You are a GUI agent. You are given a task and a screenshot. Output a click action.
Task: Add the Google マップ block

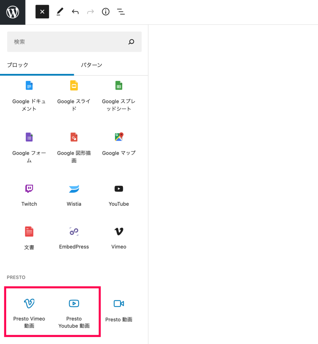point(119,144)
